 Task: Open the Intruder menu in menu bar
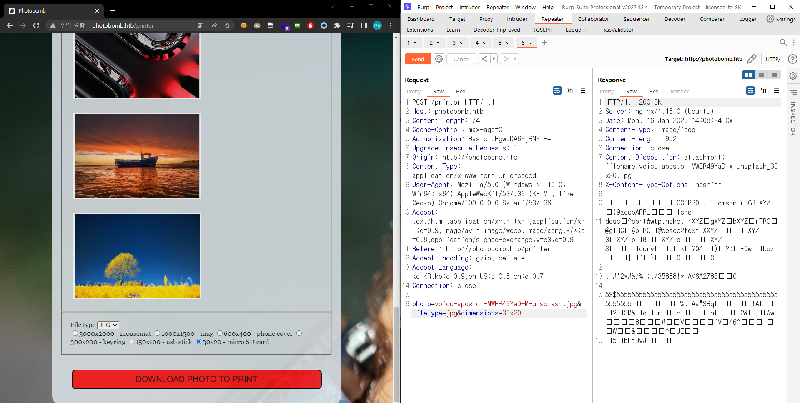(x=469, y=7)
